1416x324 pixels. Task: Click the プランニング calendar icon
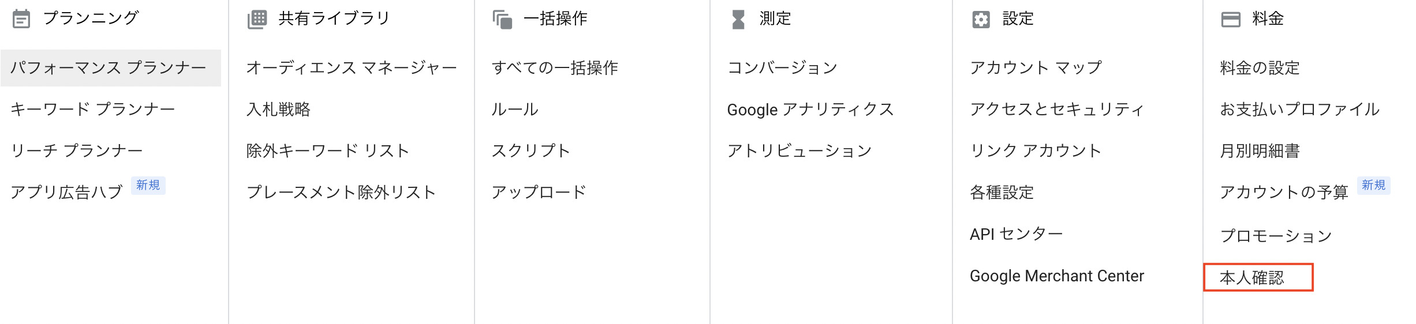21,19
